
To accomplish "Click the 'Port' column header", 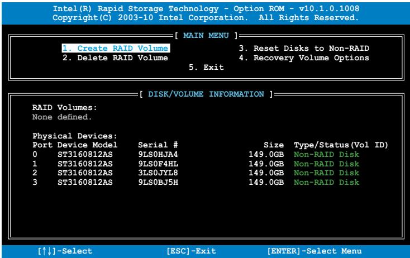I will 42,145.
